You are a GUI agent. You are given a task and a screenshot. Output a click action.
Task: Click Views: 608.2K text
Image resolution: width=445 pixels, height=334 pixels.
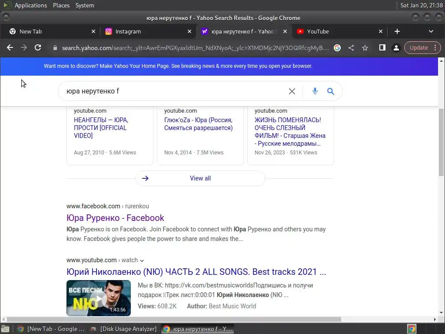coord(157,306)
